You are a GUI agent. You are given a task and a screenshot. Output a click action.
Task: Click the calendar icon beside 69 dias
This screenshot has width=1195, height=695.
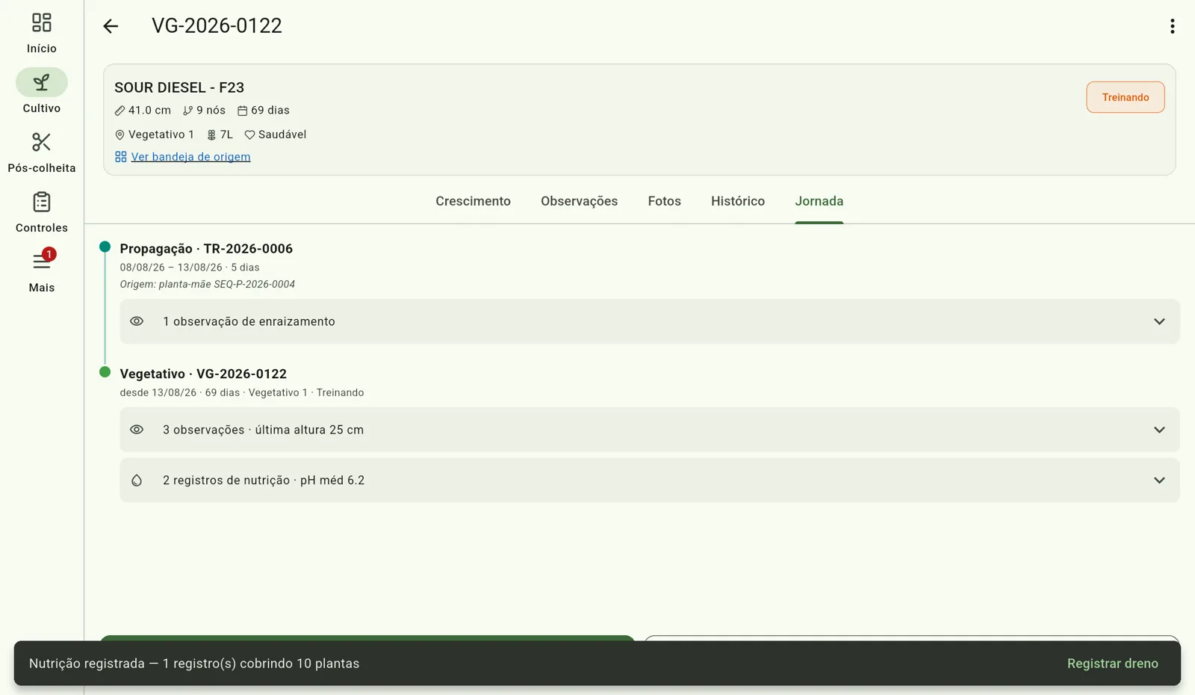pos(242,111)
